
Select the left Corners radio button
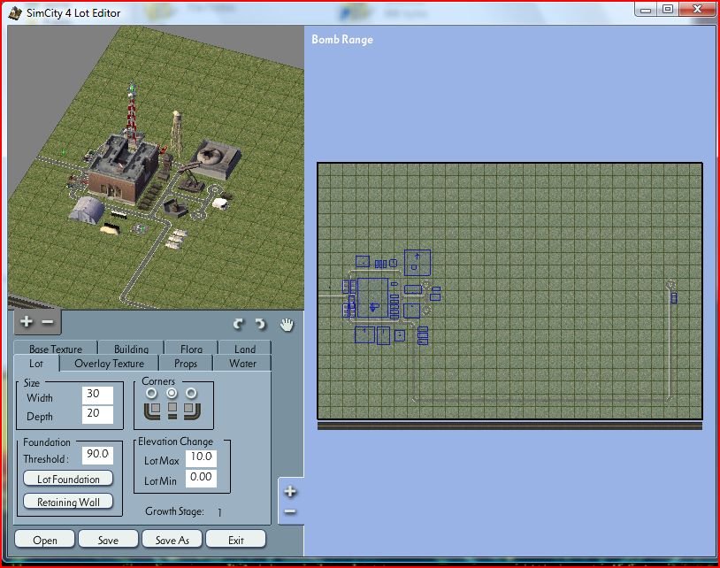point(151,394)
